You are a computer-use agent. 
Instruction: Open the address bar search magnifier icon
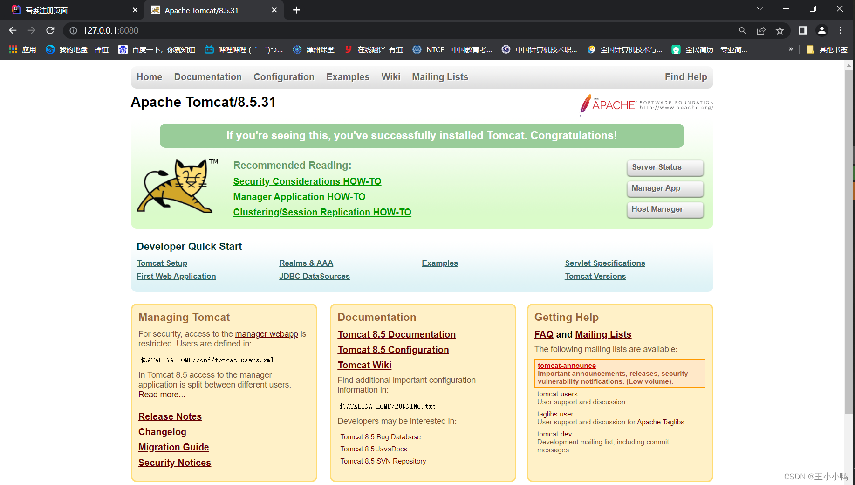coord(742,30)
